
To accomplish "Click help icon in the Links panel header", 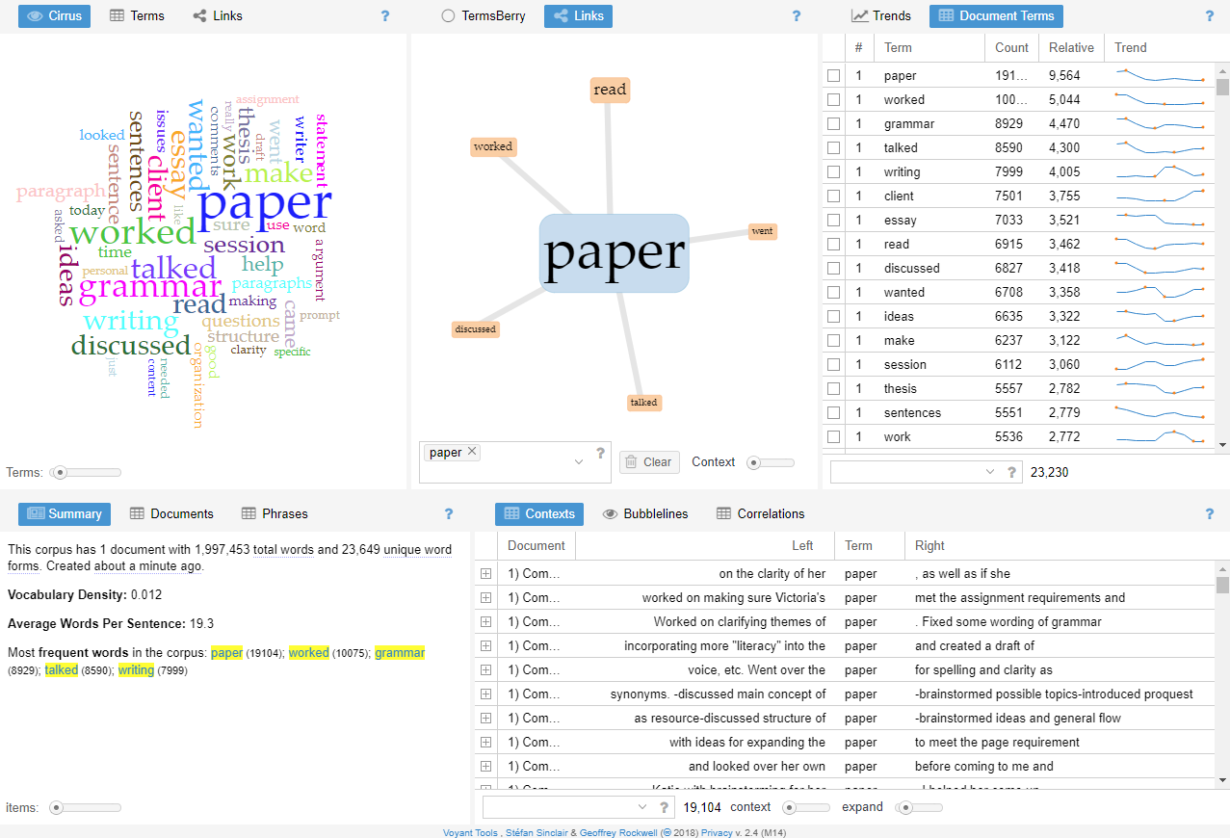I will click(x=796, y=16).
